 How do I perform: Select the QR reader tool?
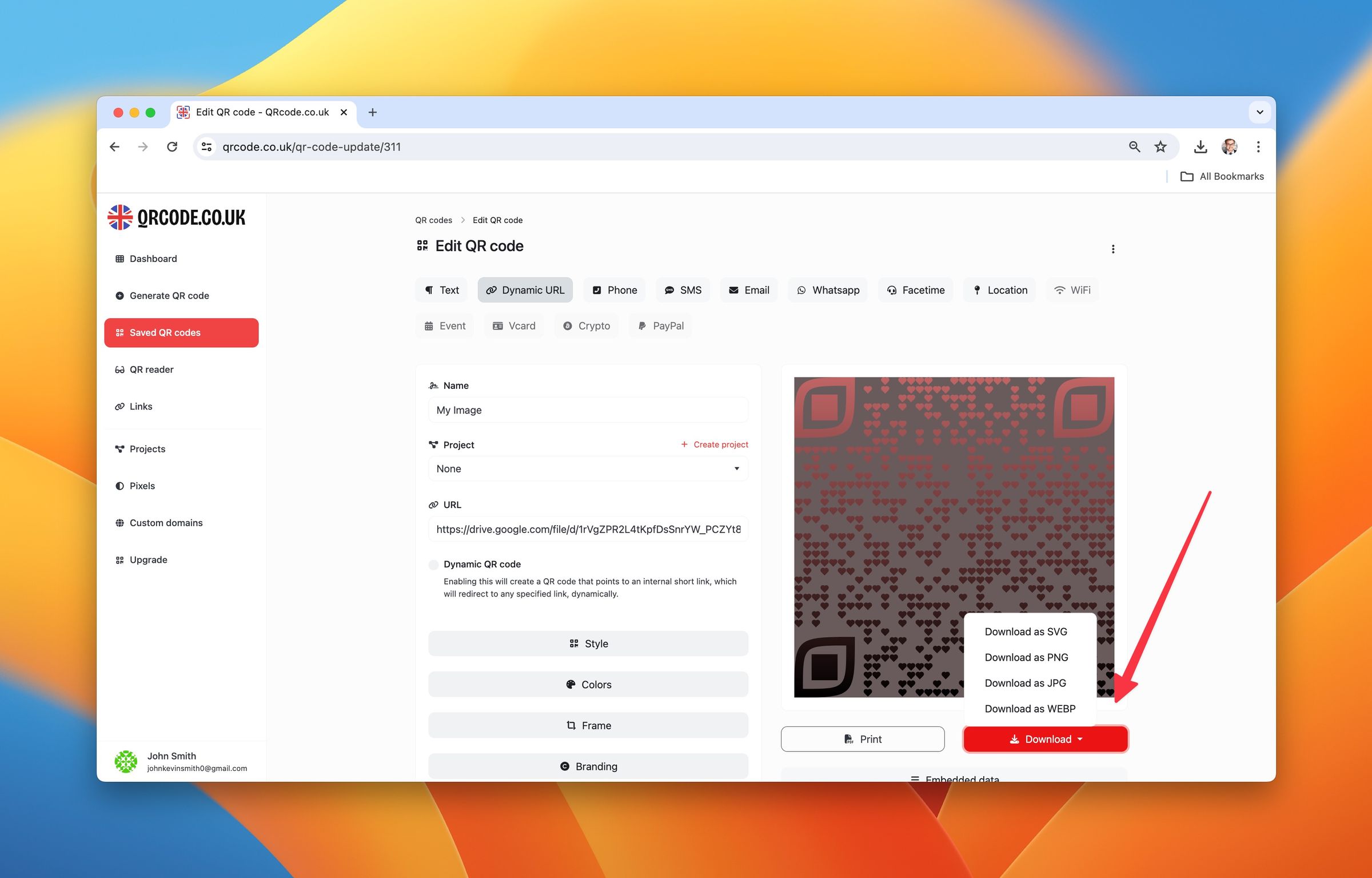(151, 369)
